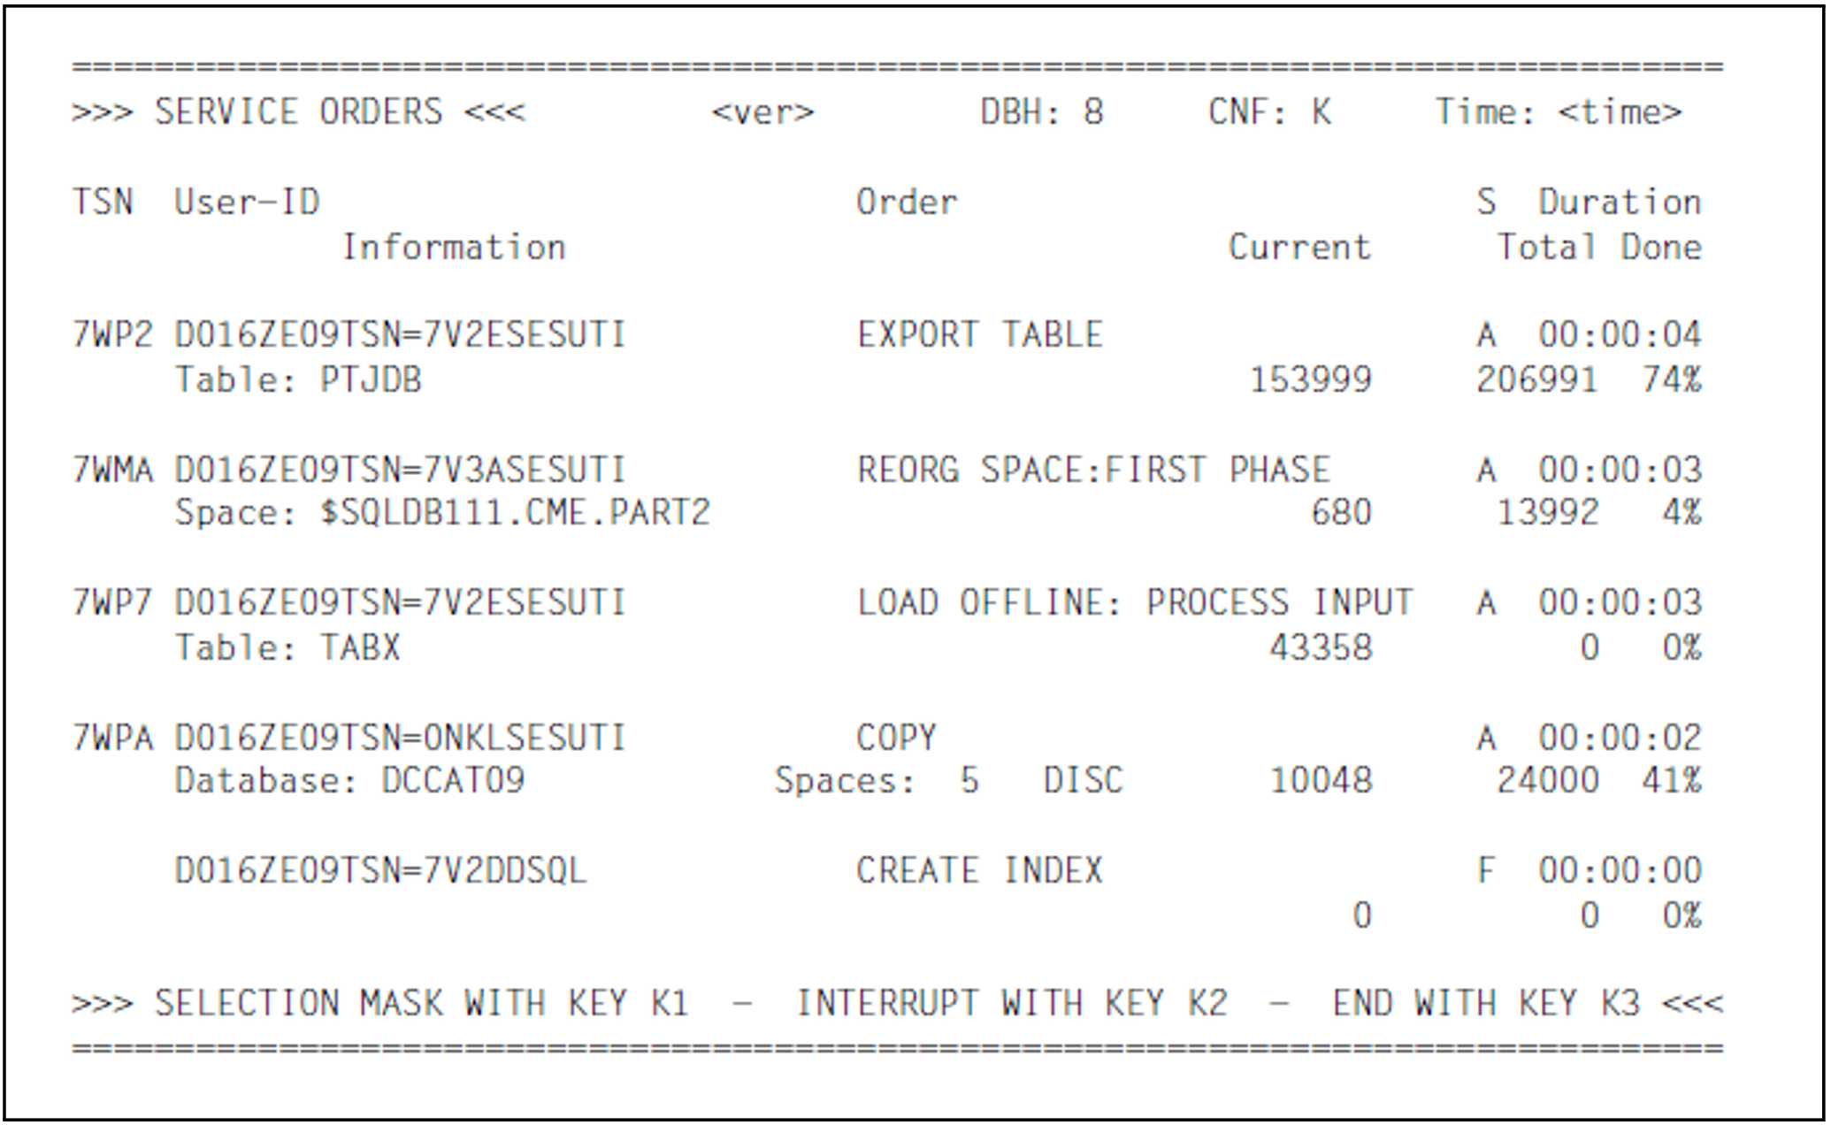
Task: Select the TSN column header
Action: coord(102,202)
